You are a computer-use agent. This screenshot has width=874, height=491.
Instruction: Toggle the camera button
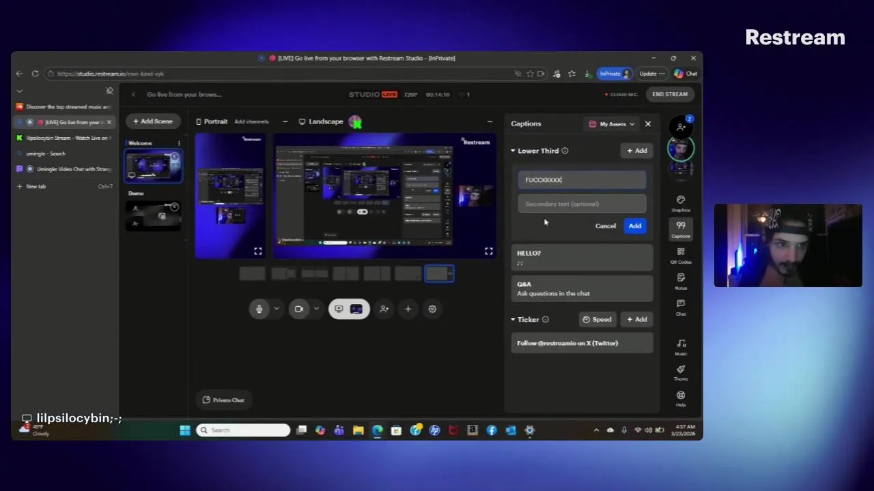pyautogui.click(x=298, y=309)
